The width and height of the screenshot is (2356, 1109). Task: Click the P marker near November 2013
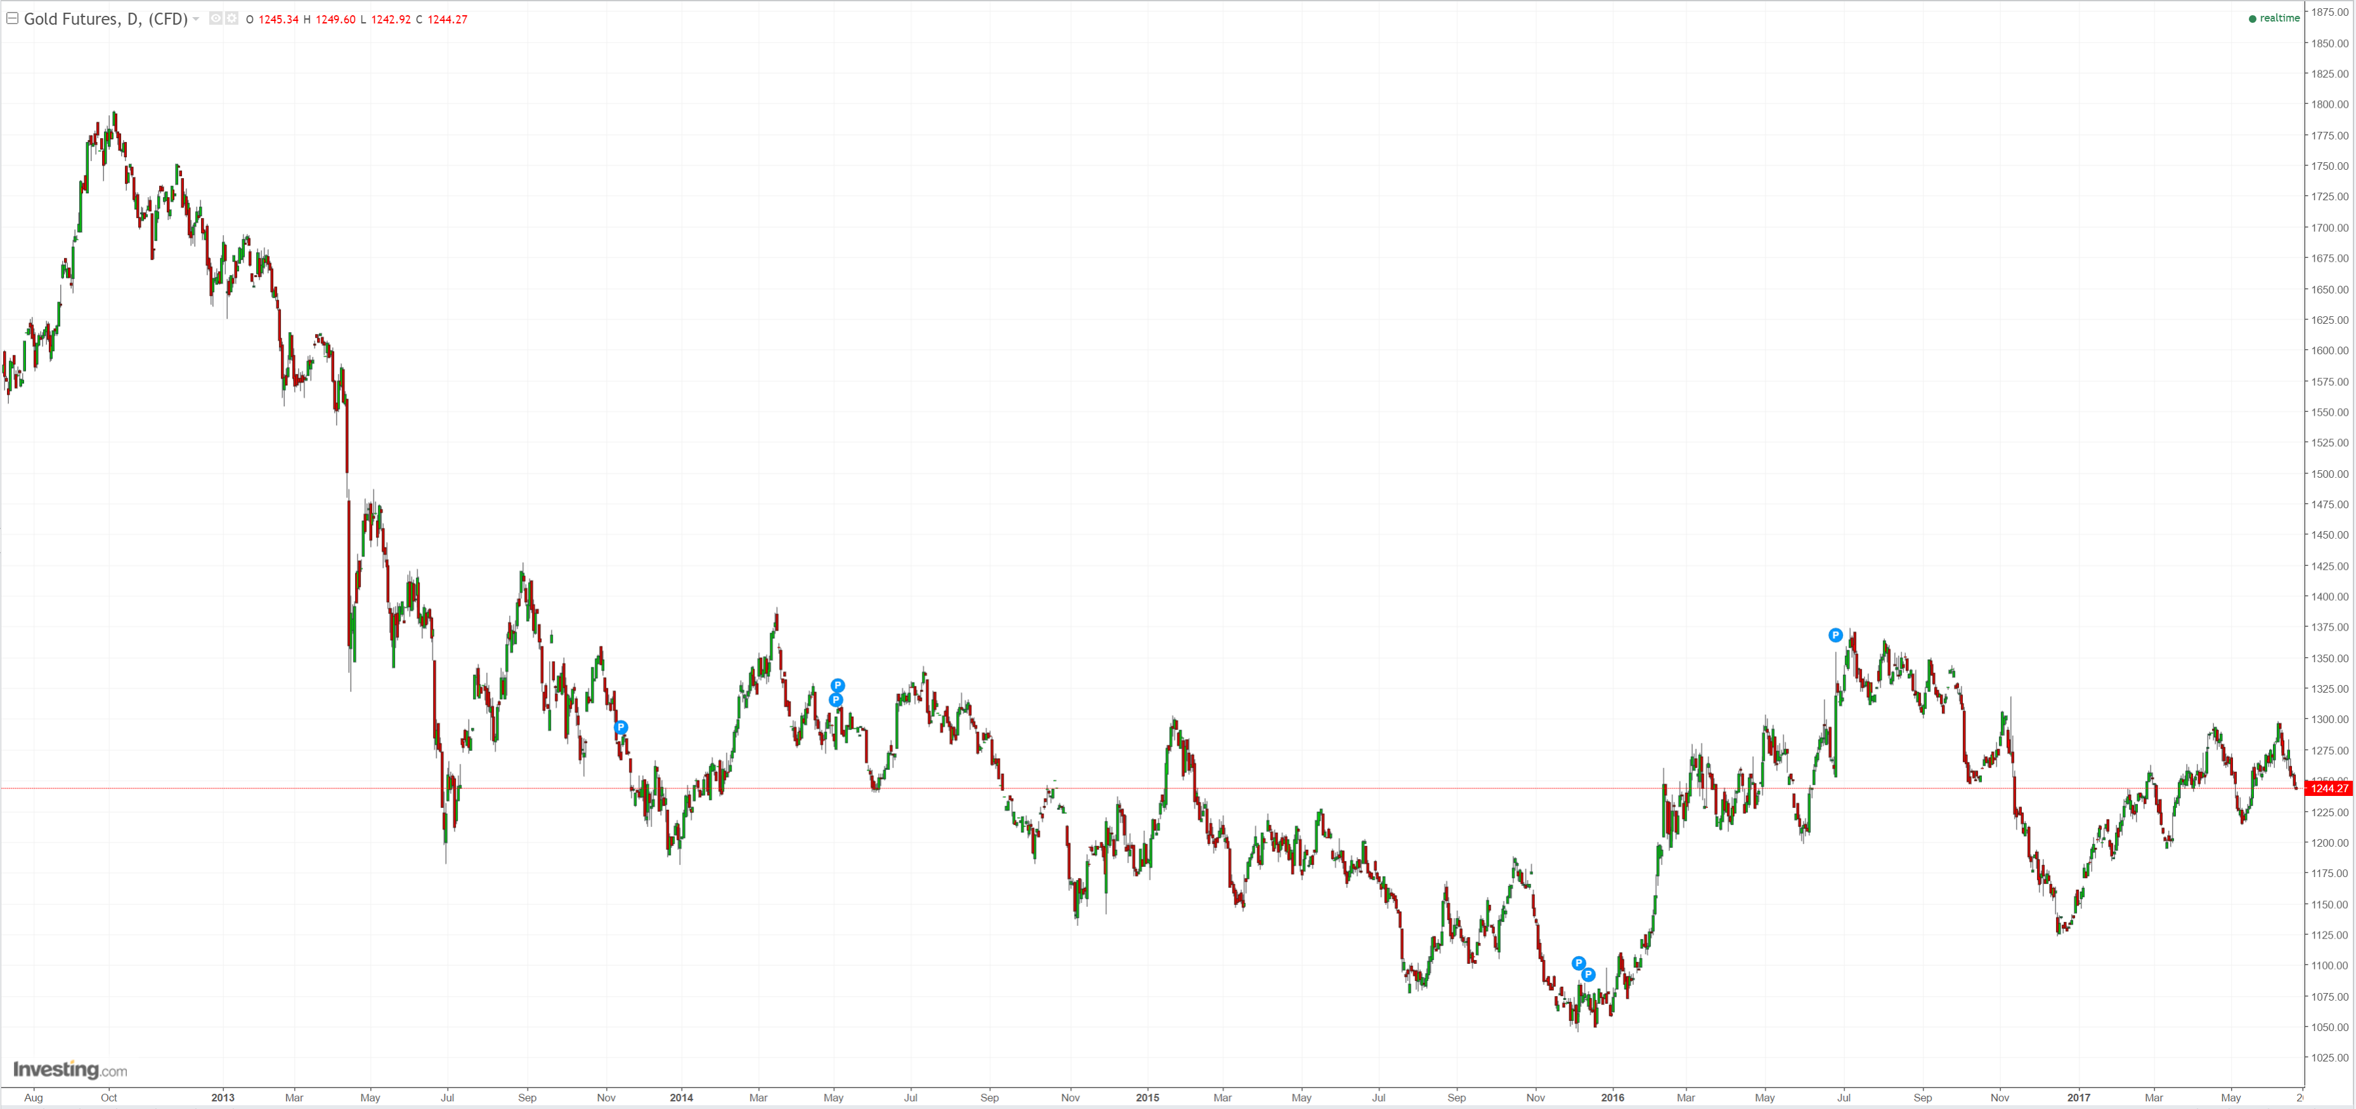(621, 728)
